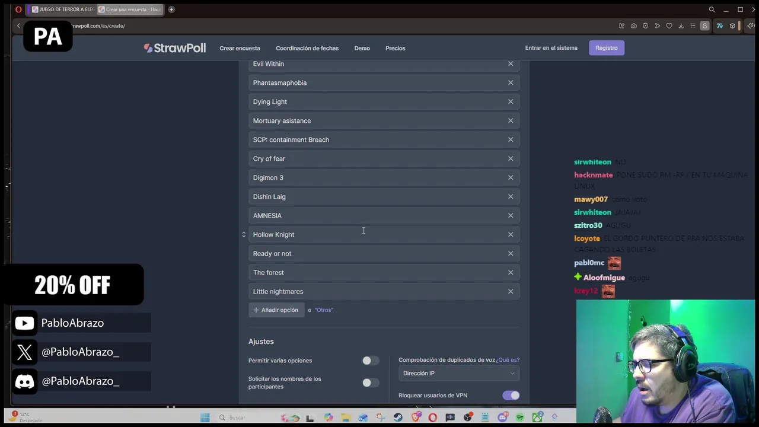Click the send/flow arrow icon
The height and width of the screenshot is (427, 759).
pyautogui.click(x=657, y=26)
